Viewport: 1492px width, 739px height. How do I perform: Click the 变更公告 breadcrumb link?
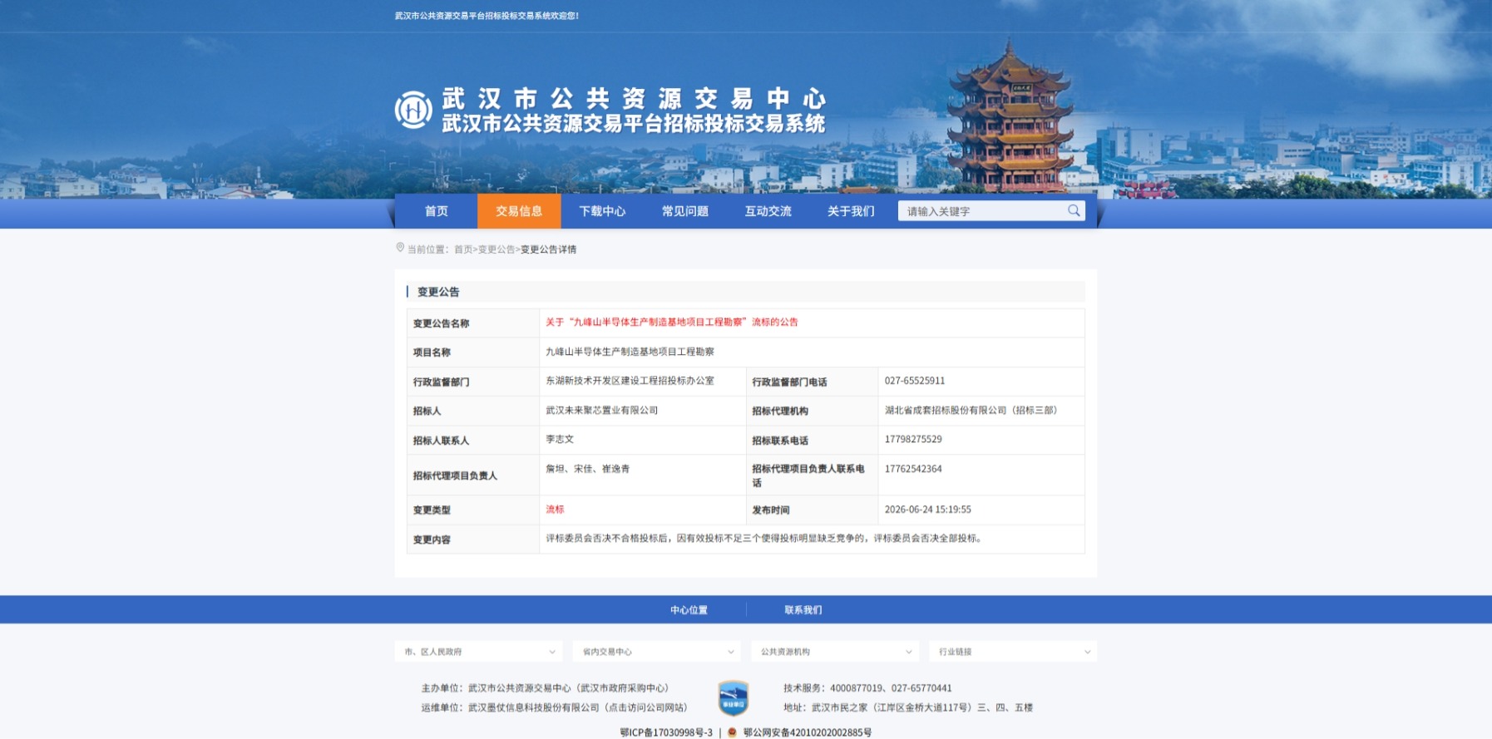point(497,249)
